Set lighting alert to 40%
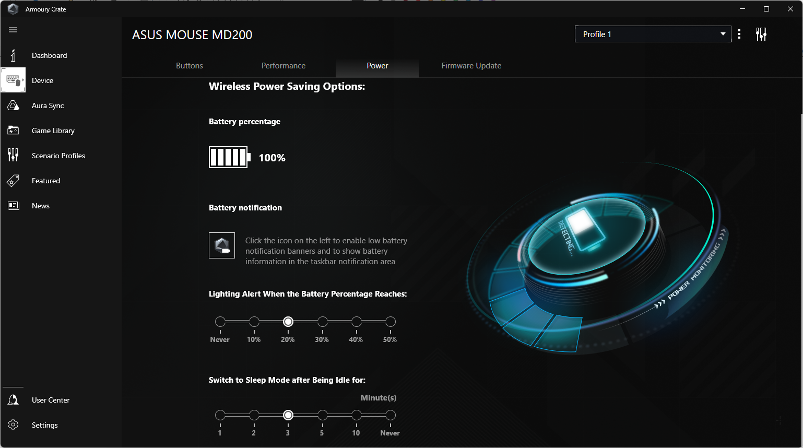 (357, 322)
